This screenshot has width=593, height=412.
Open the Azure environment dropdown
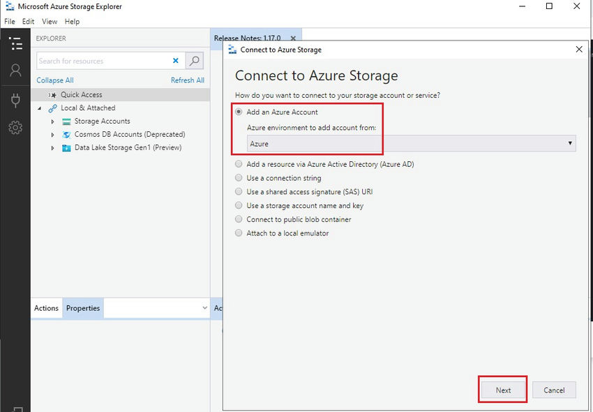click(571, 142)
